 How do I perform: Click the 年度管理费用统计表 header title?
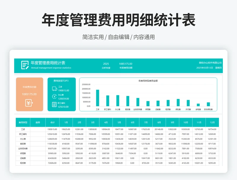pos(48,63)
